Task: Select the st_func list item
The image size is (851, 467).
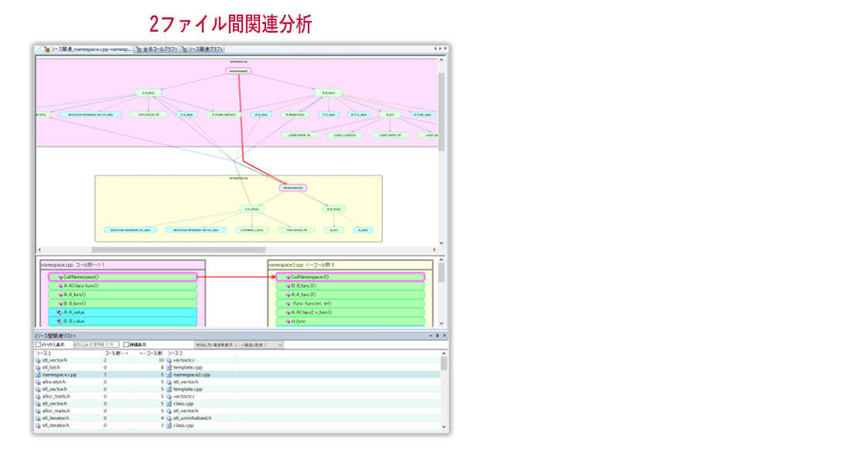Action: tap(350, 321)
